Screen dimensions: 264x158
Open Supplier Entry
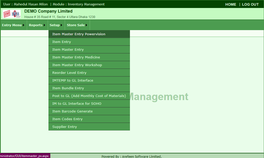(89, 127)
